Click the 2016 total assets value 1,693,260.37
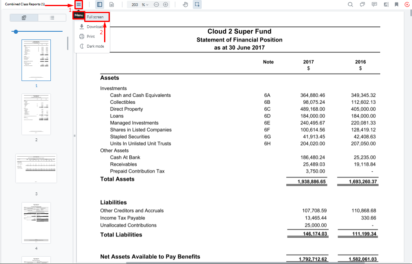This screenshot has width=412, height=264. click(x=363, y=181)
